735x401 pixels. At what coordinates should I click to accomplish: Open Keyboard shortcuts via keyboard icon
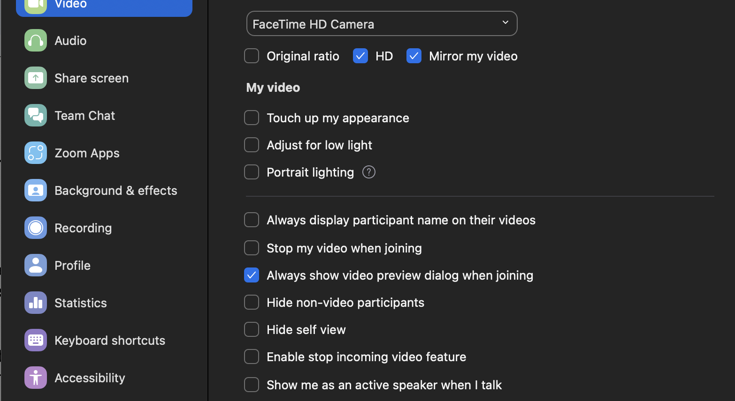[35, 340]
